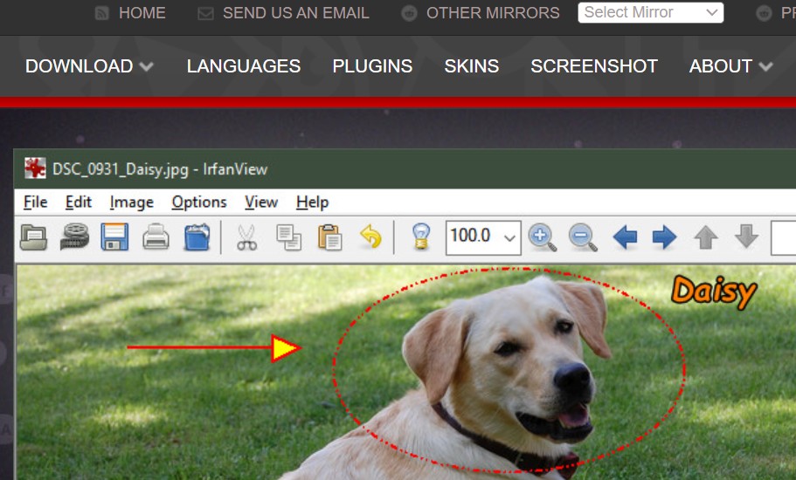This screenshot has height=480, width=796.
Task: Click the Slideshow film reel icon
Action: 74,237
